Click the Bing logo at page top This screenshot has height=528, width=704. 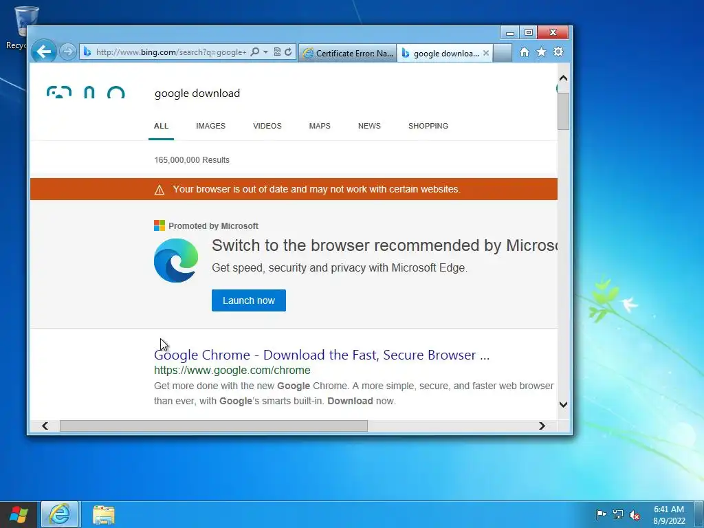[x=85, y=93]
